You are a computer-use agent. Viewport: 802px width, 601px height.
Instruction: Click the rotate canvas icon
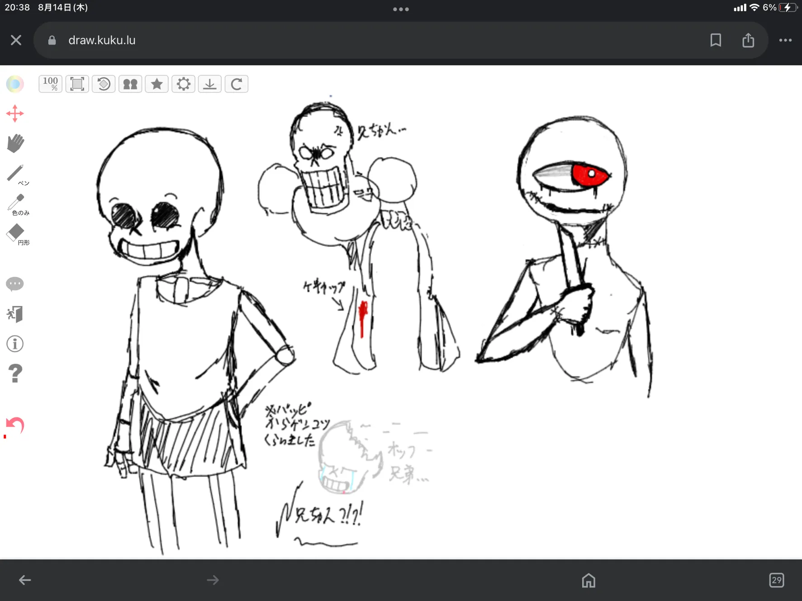(104, 84)
